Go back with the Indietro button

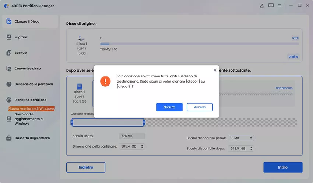[x=86, y=167]
